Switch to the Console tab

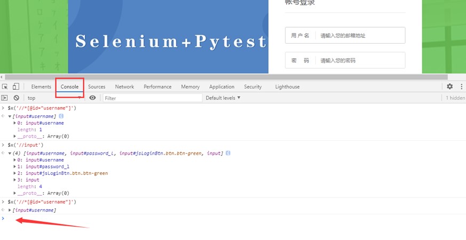pos(69,87)
